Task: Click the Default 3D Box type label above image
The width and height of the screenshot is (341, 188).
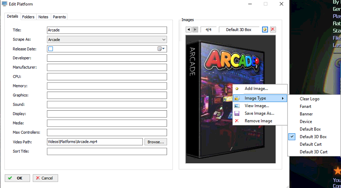Action: click(x=239, y=30)
